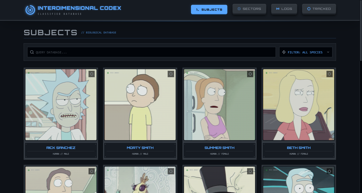
Task: Open the REC-0007 top hat thumbnail
Action: [x=220, y=180]
